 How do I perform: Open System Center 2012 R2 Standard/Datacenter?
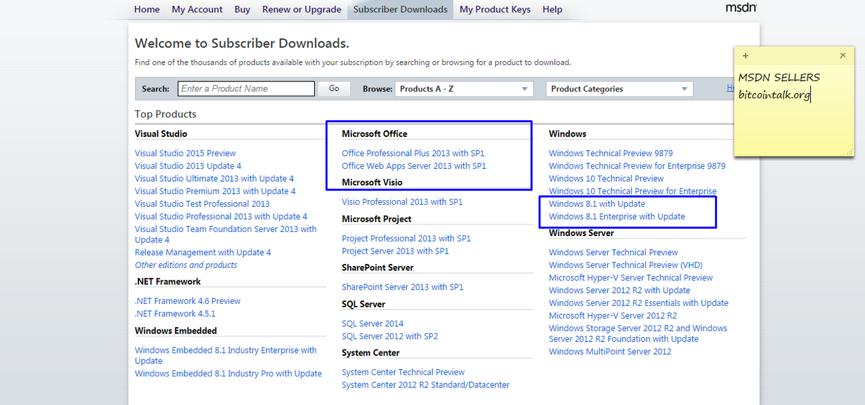pos(425,385)
